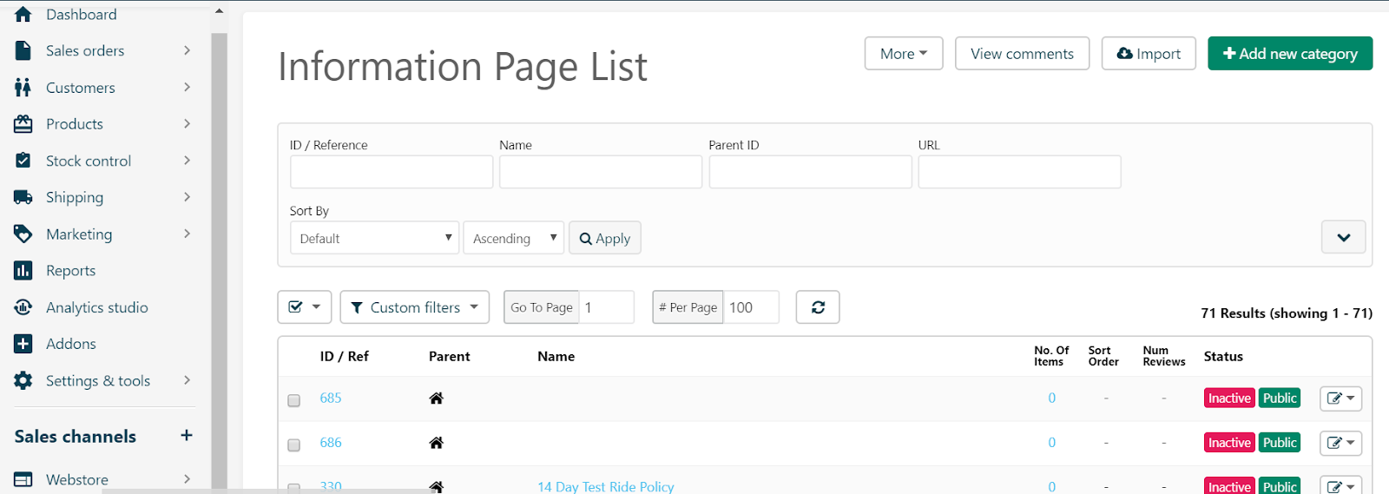This screenshot has width=1389, height=494.
Task: Open the Ascending order dropdown
Action: point(514,238)
